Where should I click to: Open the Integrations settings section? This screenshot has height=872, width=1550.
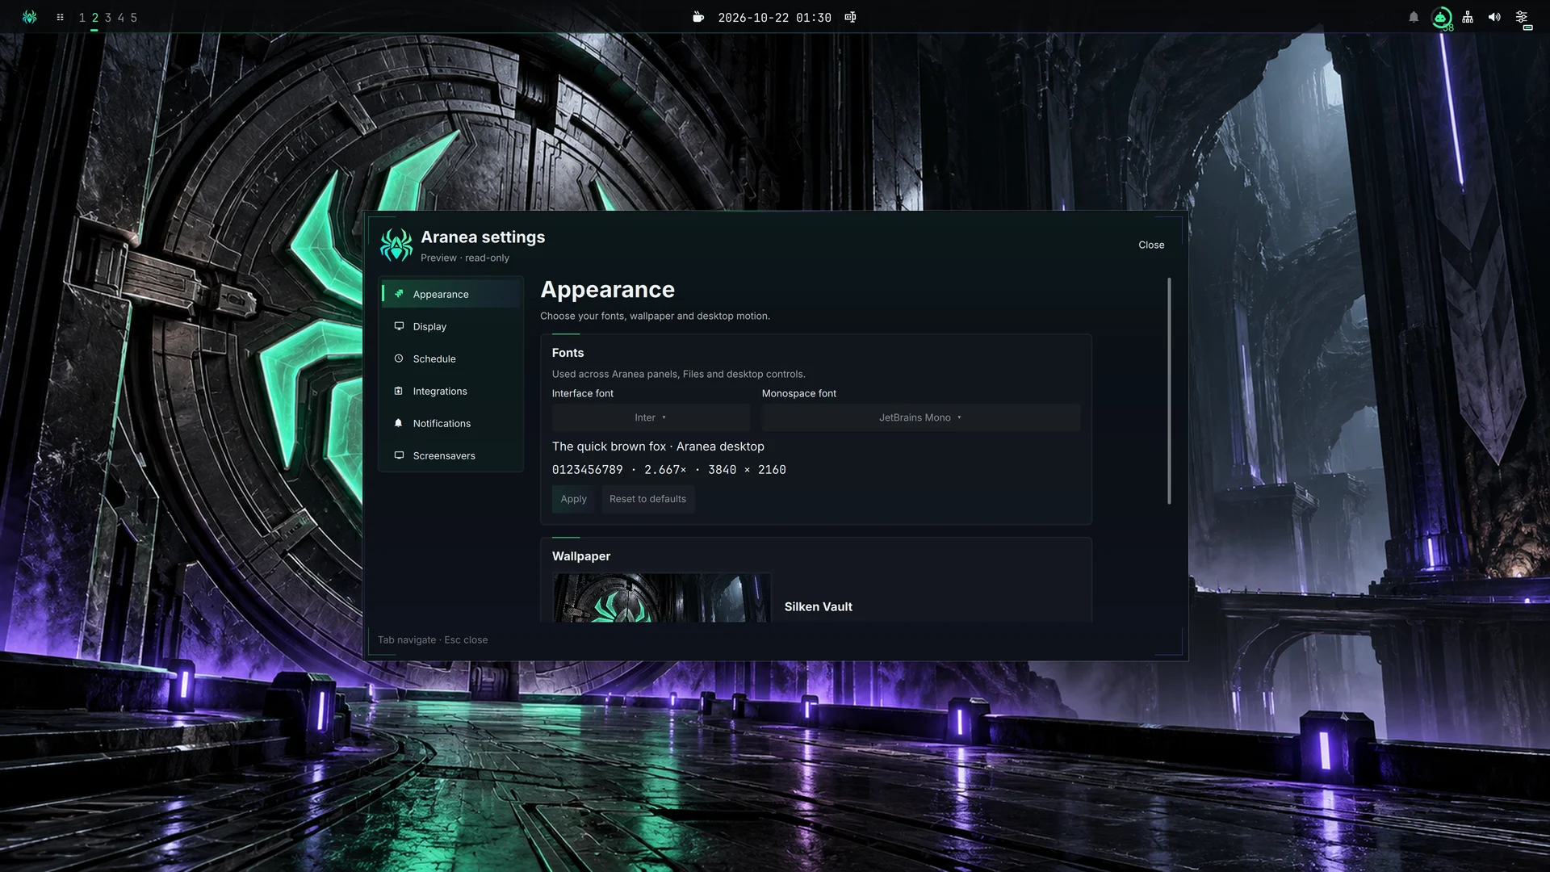[451, 391]
